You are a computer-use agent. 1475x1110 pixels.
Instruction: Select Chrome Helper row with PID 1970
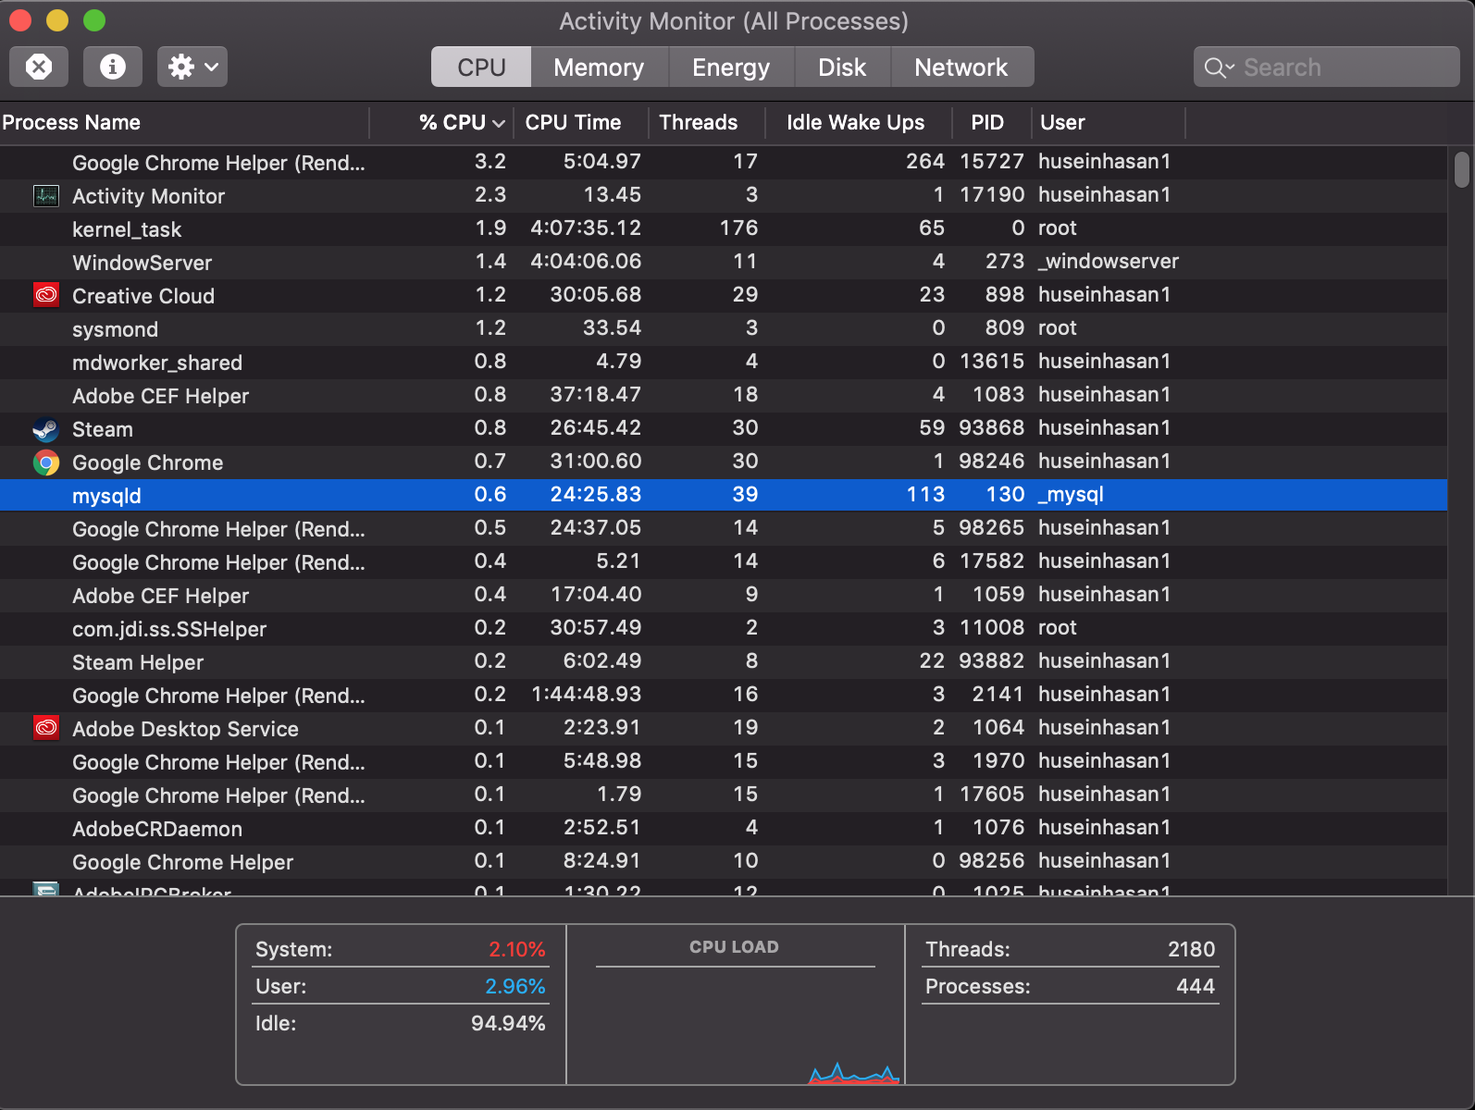coord(724,762)
